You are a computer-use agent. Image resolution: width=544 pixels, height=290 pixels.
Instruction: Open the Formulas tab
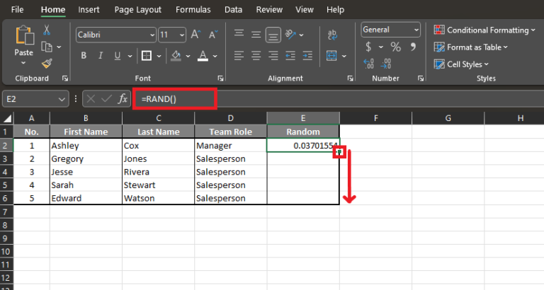[x=193, y=10]
